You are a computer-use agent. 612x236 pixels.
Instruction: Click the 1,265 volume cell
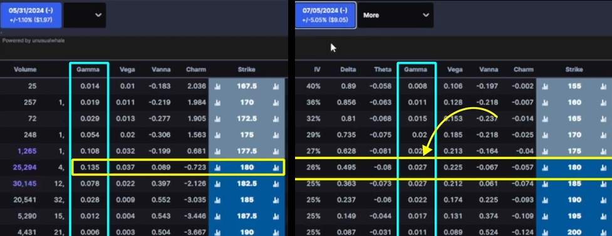[x=28, y=151]
